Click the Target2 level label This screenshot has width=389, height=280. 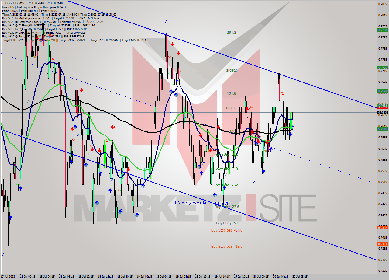coord(230,70)
